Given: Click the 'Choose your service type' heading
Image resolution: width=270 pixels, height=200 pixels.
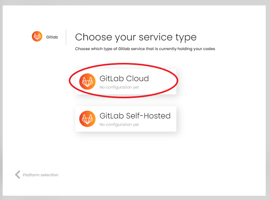Looking at the screenshot, I should (136, 37).
